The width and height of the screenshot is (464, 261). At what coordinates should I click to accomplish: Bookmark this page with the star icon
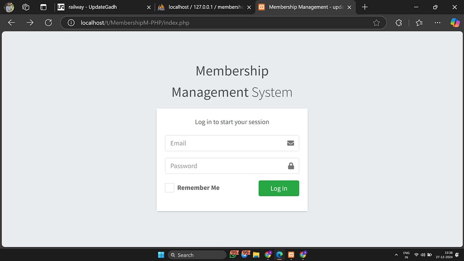tap(376, 23)
